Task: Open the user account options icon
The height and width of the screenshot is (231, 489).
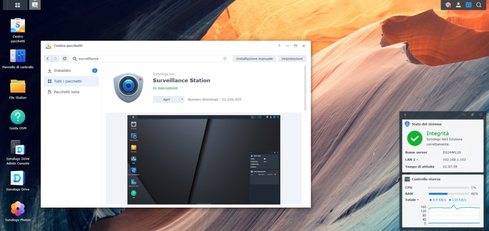Action: 458,5
